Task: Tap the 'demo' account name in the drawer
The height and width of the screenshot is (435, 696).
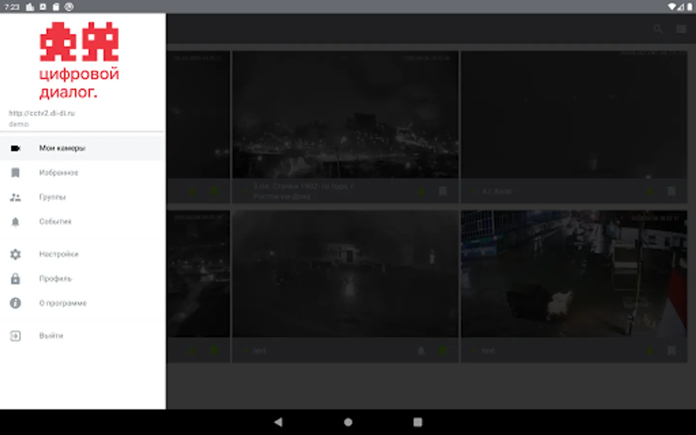Action: (x=18, y=124)
